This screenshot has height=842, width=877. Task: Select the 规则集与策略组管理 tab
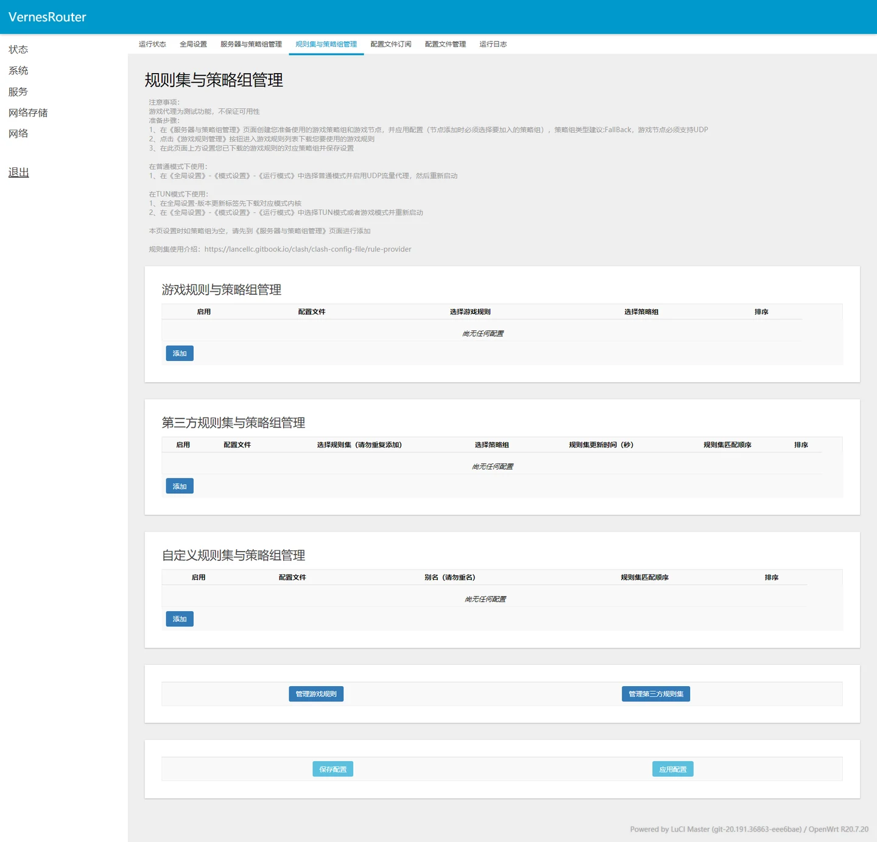pyautogui.click(x=326, y=44)
